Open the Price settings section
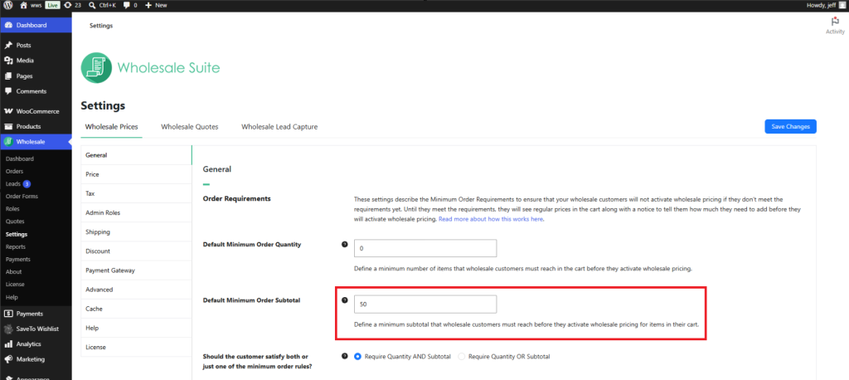Viewport: 849px width, 380px height. coord(136,174)
